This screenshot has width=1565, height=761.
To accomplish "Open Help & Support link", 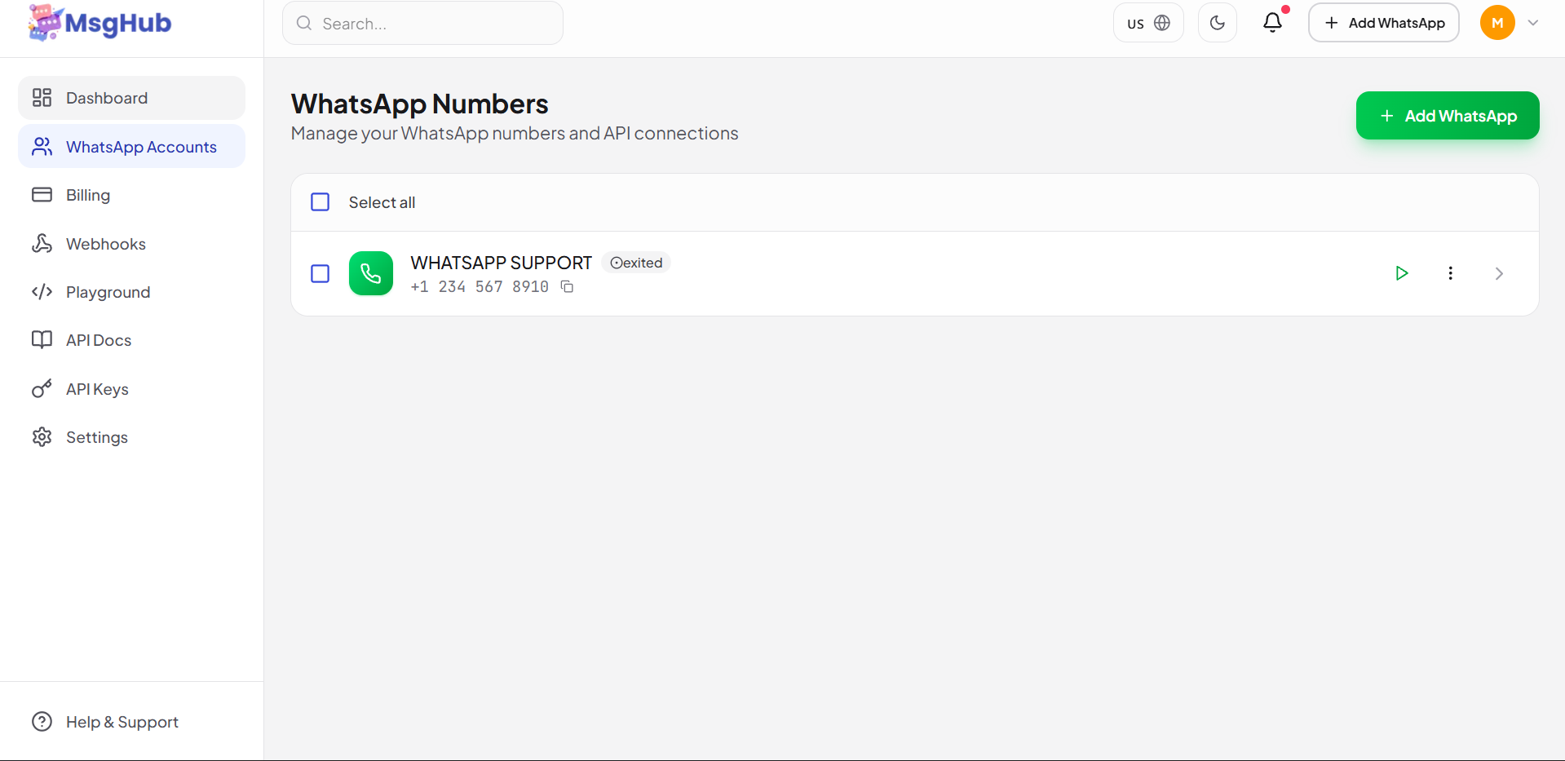I will [x=131, y=722].
